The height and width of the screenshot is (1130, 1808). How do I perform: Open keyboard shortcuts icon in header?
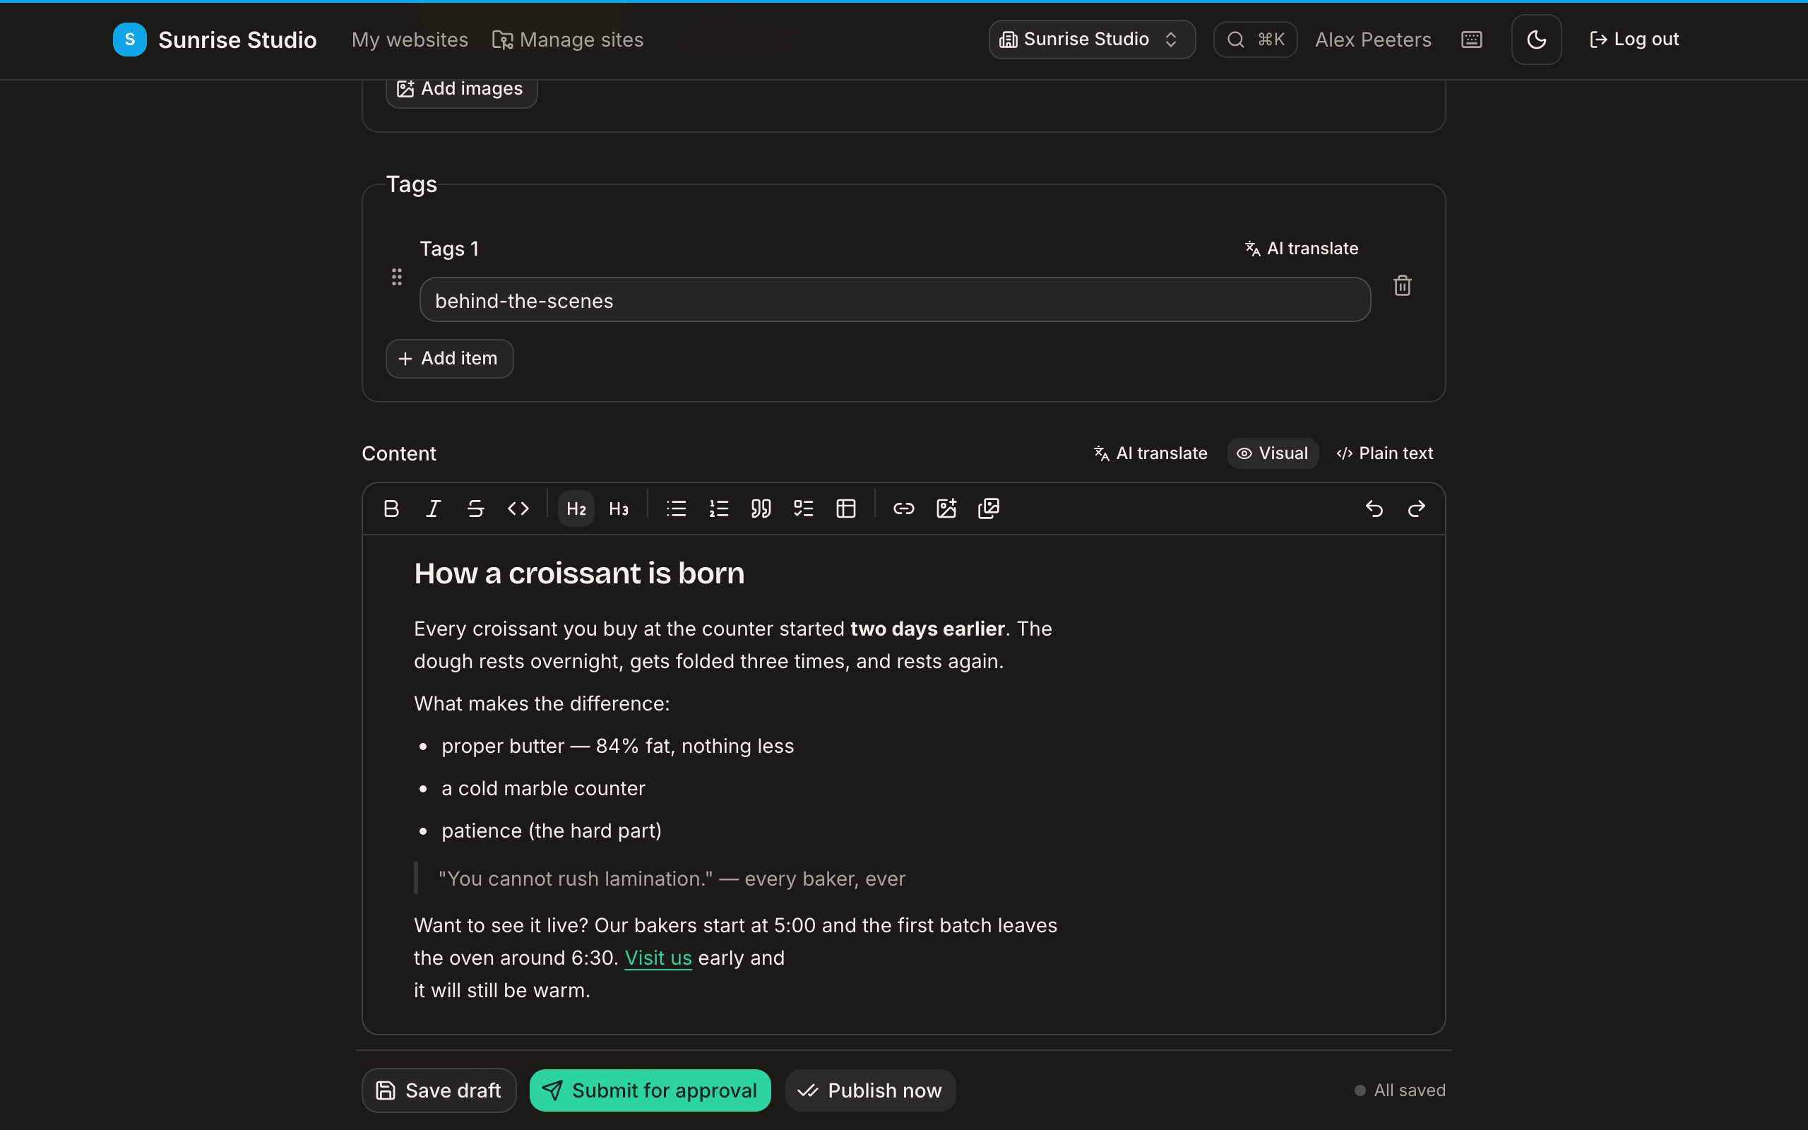coord(1472,40)
